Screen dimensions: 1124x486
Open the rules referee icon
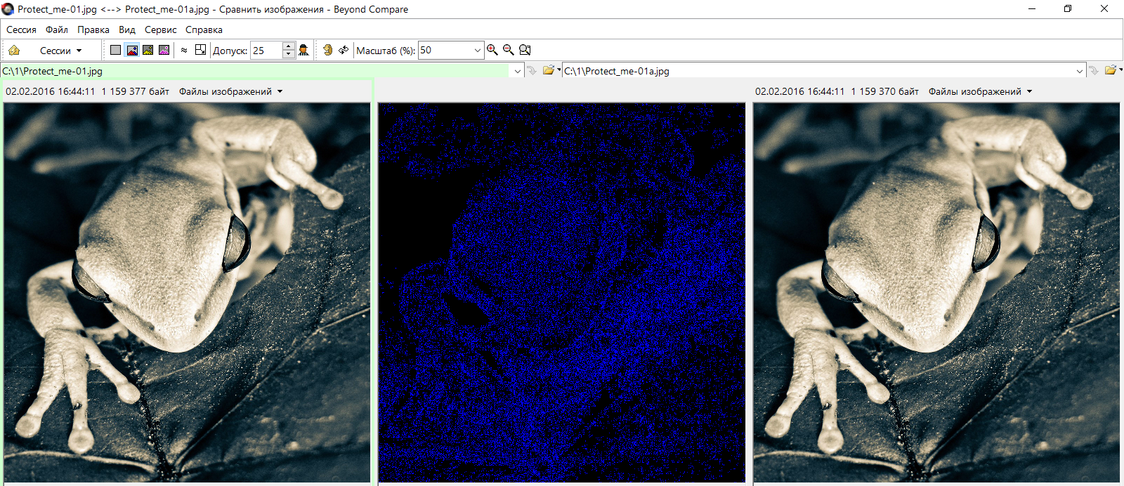(303, 50)
